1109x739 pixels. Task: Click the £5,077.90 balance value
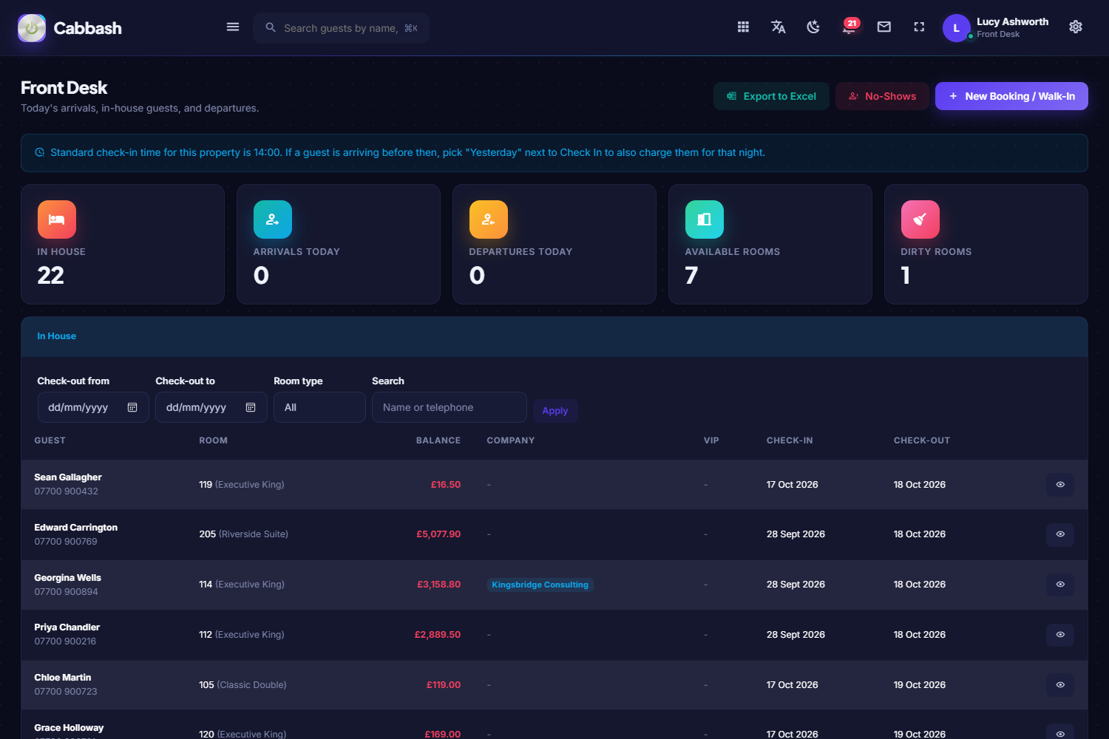438,534
